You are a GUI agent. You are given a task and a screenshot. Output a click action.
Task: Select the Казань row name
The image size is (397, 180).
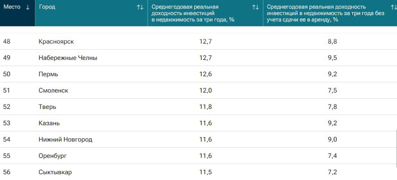(49, 123)
